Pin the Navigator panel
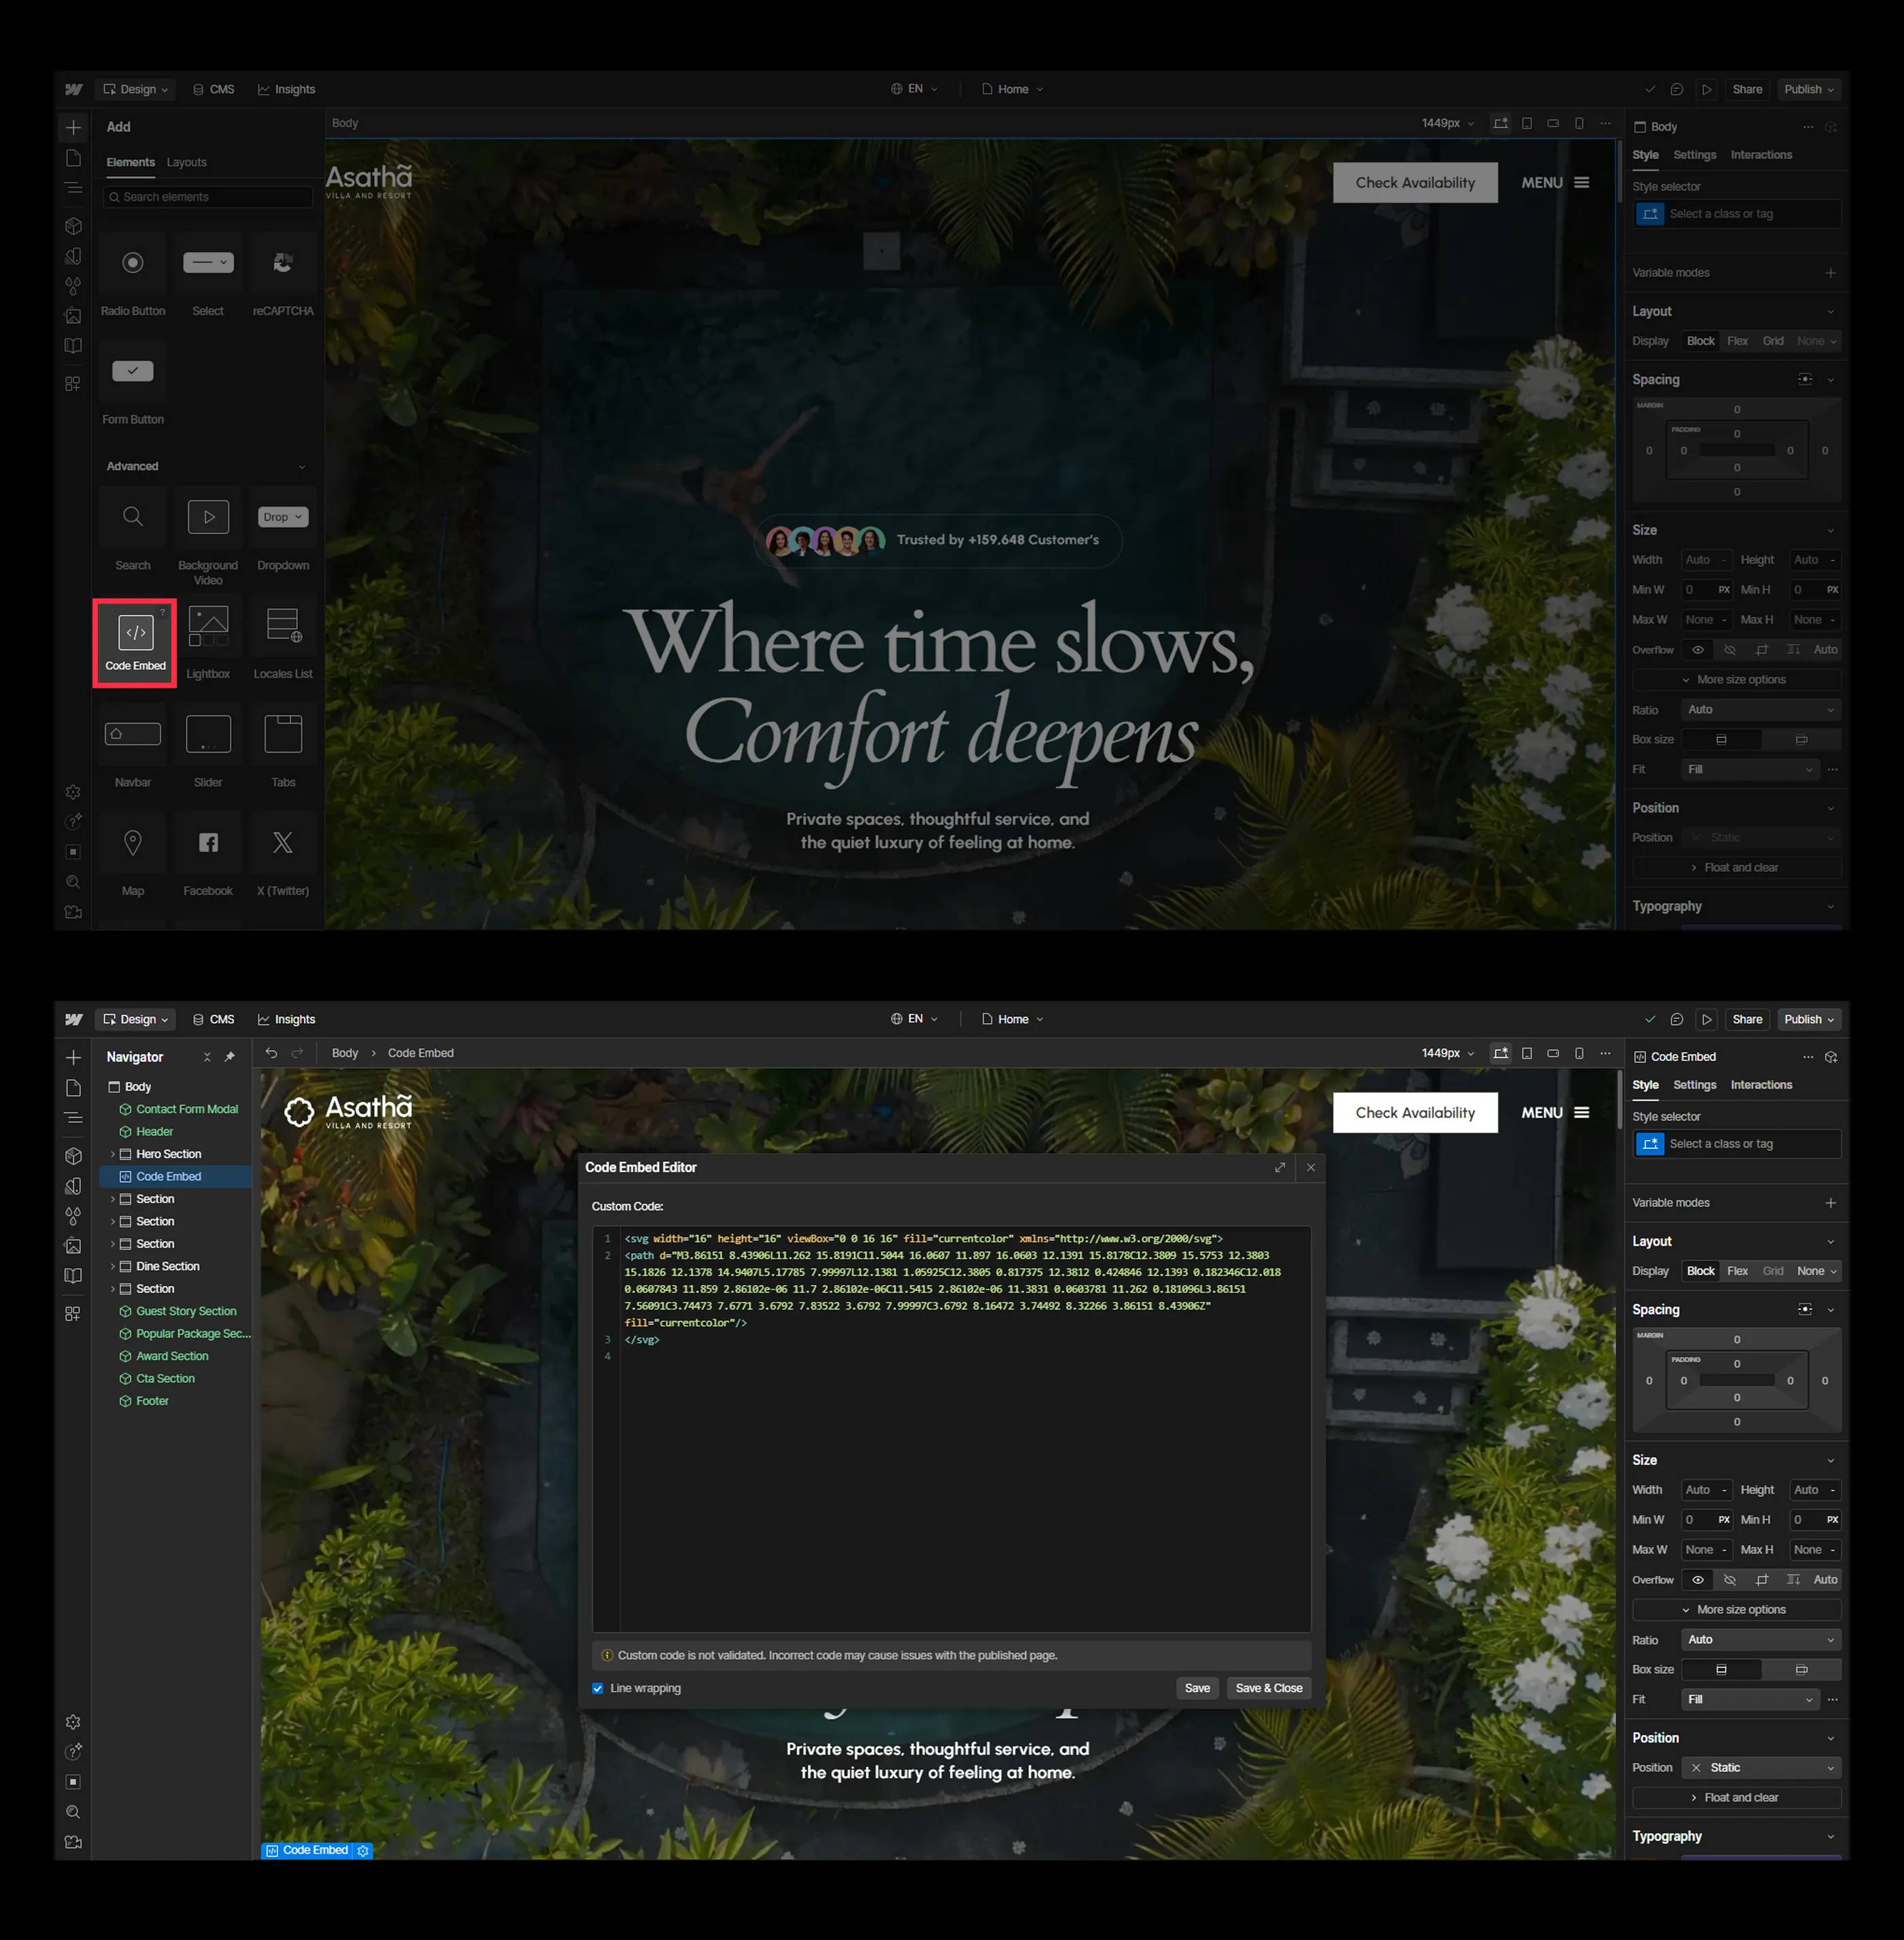This screenshot has width=1904, height=1940. pyautogui.click(x=230, y=1056)
